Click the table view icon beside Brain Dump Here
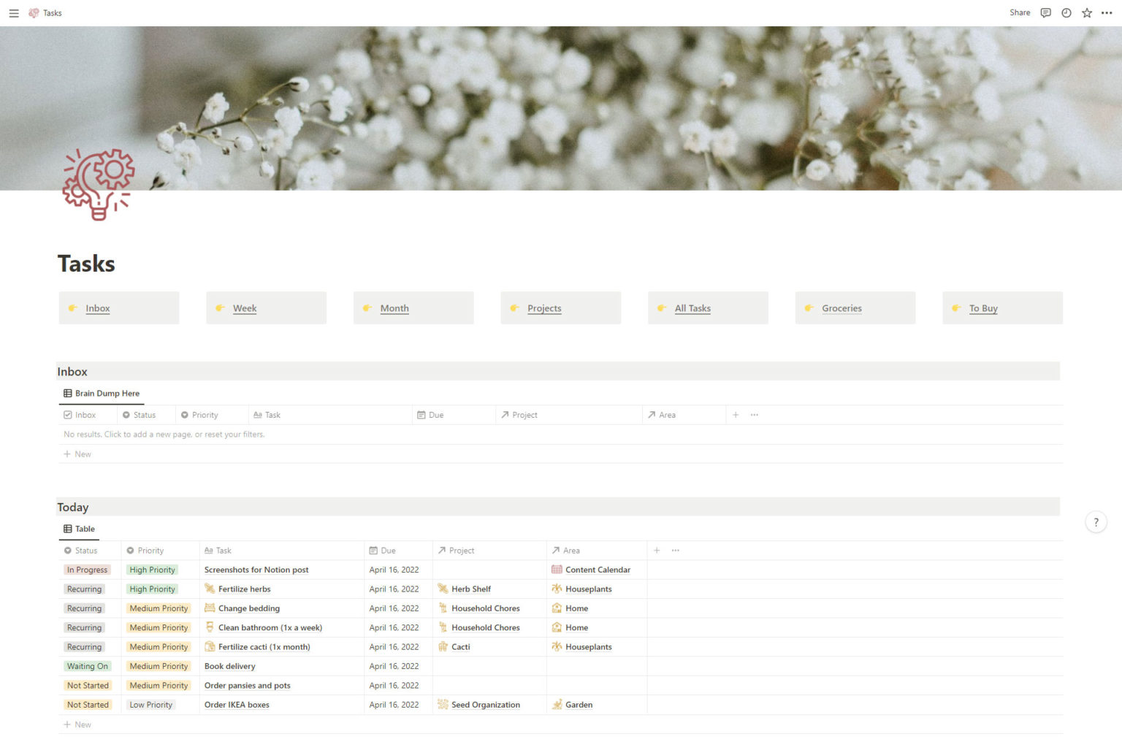 point(66,393)
